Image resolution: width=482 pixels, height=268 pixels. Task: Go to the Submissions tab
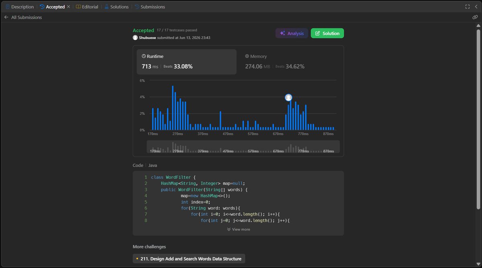[150, 7]
